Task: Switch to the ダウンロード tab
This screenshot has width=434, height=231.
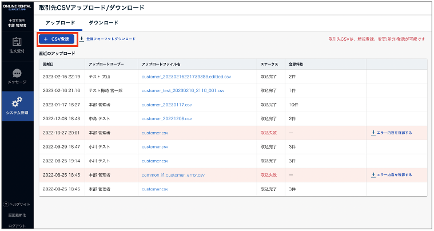Action: coord(103,23)
